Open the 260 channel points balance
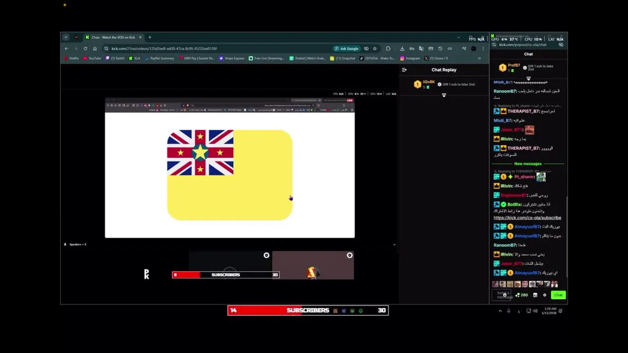Image resolution: width=628 pixels, height=353 pixels. pyautogui.click(x=522, y=295)
